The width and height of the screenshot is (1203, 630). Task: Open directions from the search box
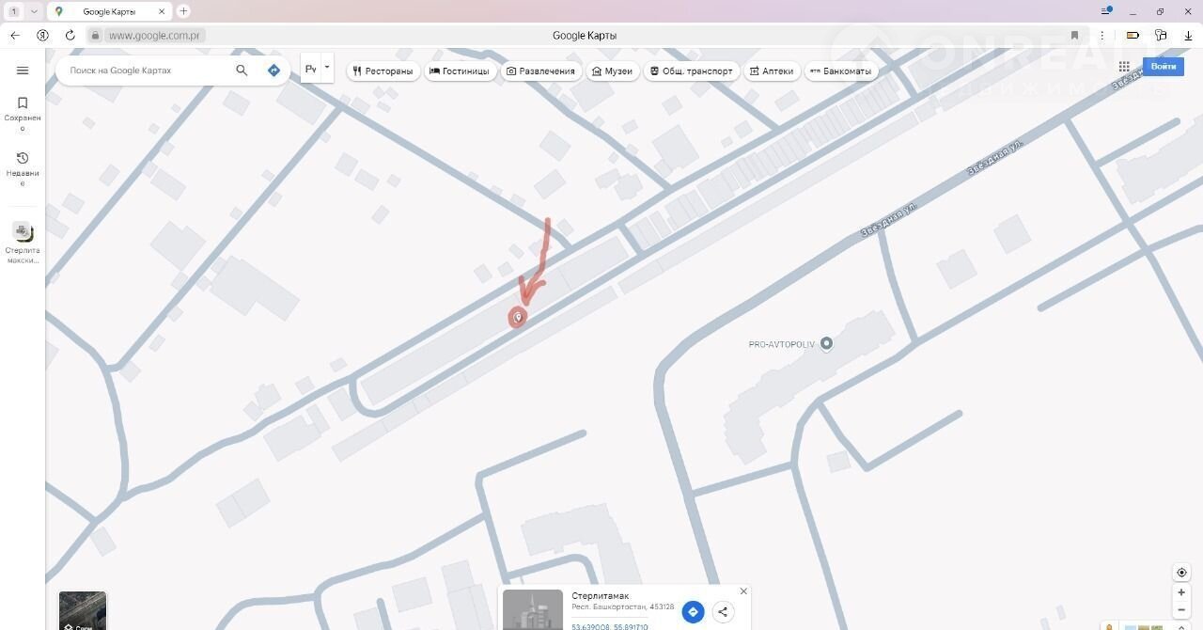273,71
